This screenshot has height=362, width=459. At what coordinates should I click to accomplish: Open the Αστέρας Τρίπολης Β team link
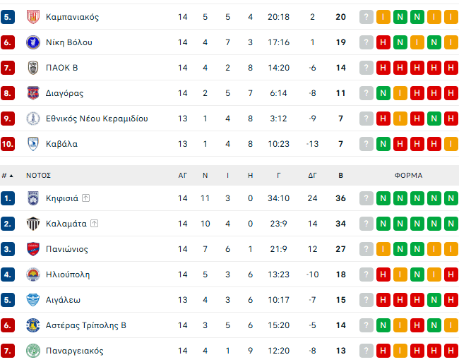(85, 325)
